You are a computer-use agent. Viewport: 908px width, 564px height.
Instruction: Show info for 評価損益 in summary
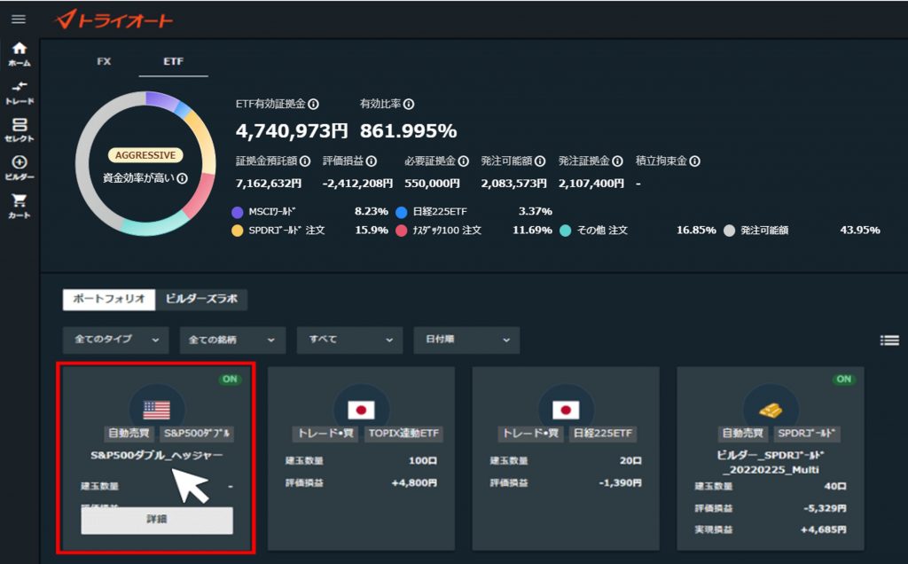click(372, 161)
